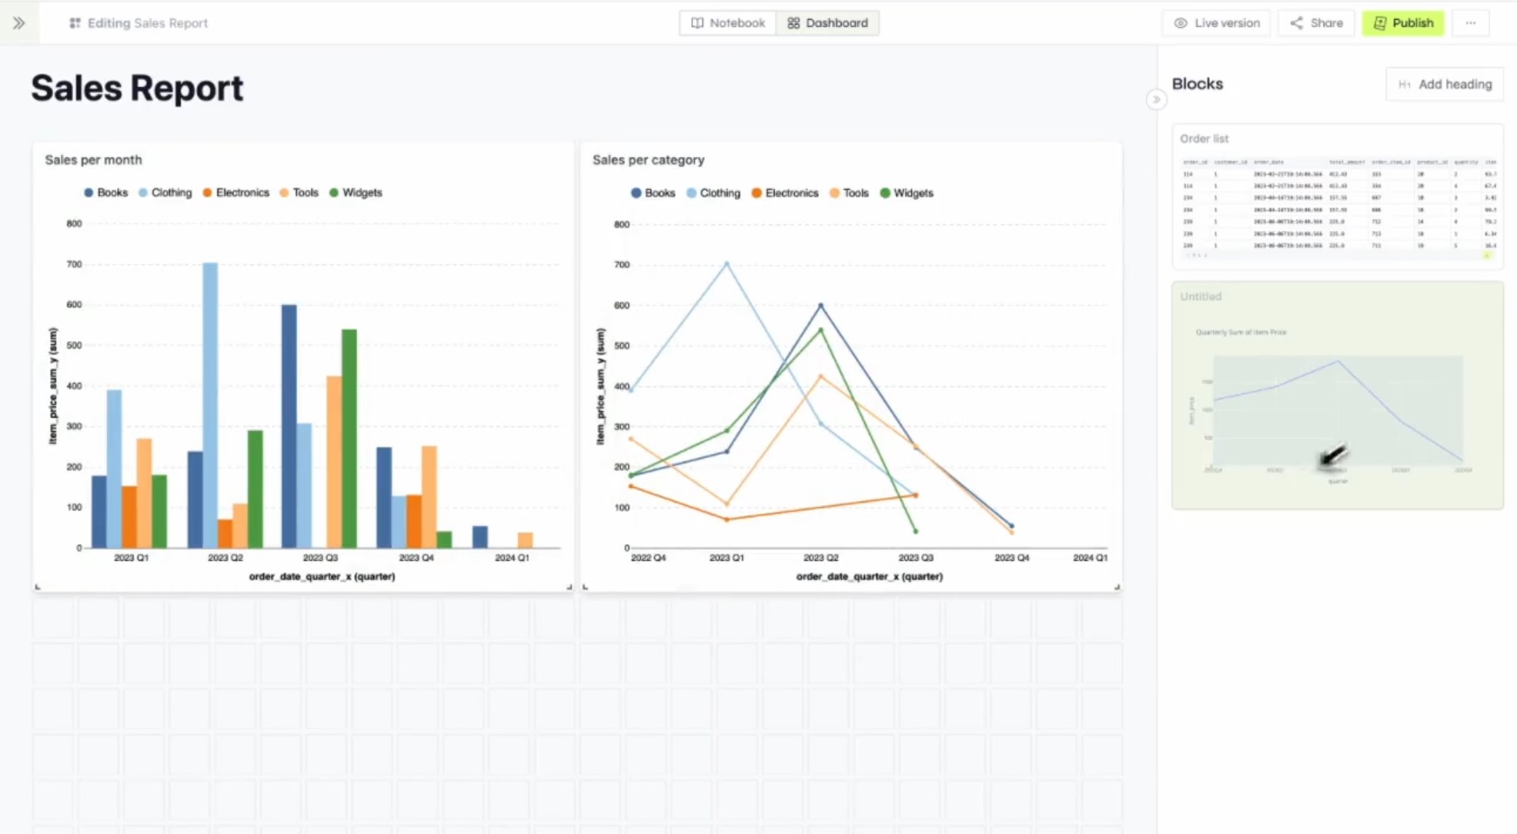Click the Tools bar in 2024 Q1

pos(525,540)
